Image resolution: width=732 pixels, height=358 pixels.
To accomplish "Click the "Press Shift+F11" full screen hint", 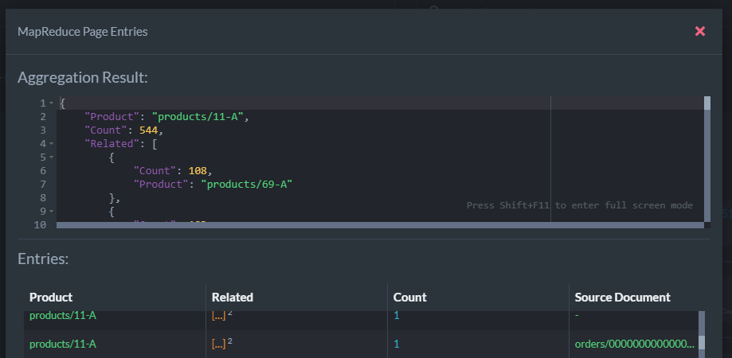I will point(579,205).
